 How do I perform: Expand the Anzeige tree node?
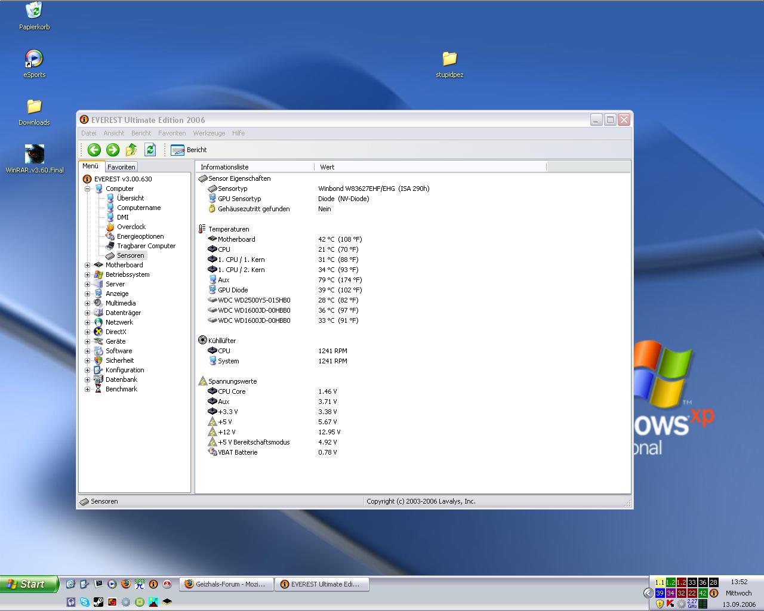point(87,294)
